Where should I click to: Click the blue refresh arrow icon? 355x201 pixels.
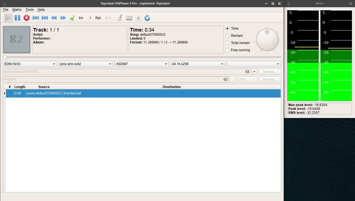tap(147, 18)
